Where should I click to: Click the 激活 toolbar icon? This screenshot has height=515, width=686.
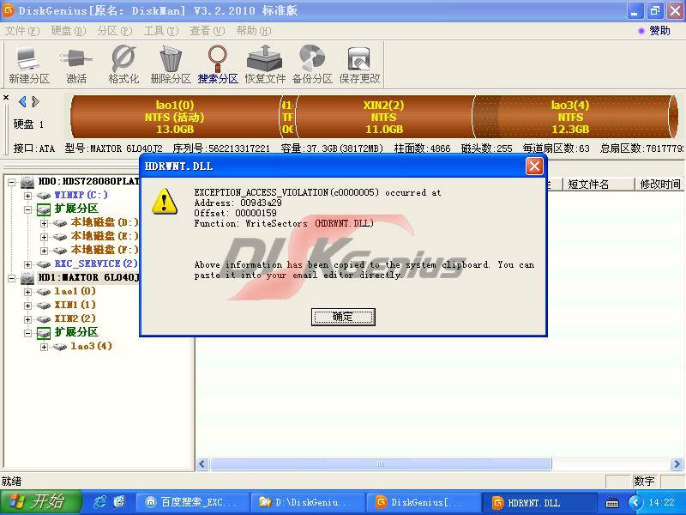pyautogui.click(x=76, y=65)
